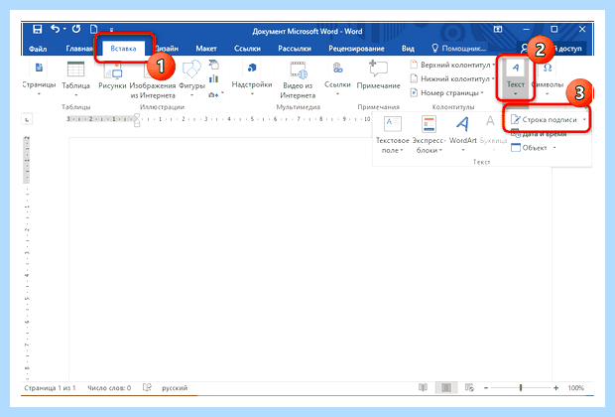Click the Буквица drop cap icon
615x417 pixels.
pyautogui.click(x=490, y=121)
